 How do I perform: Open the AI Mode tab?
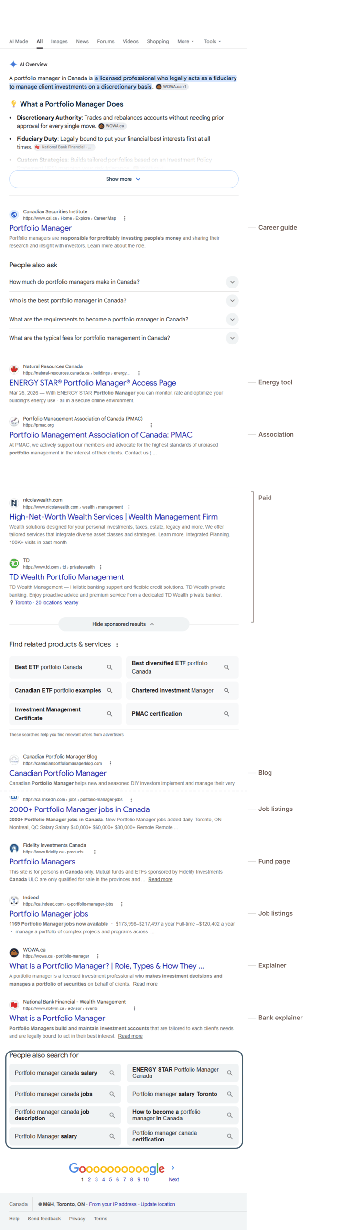pyautogui.click(x=19, y=41)
